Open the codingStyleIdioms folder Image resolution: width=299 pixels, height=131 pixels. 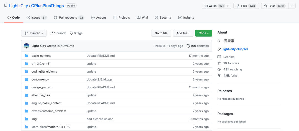click(x=44, y=71)
